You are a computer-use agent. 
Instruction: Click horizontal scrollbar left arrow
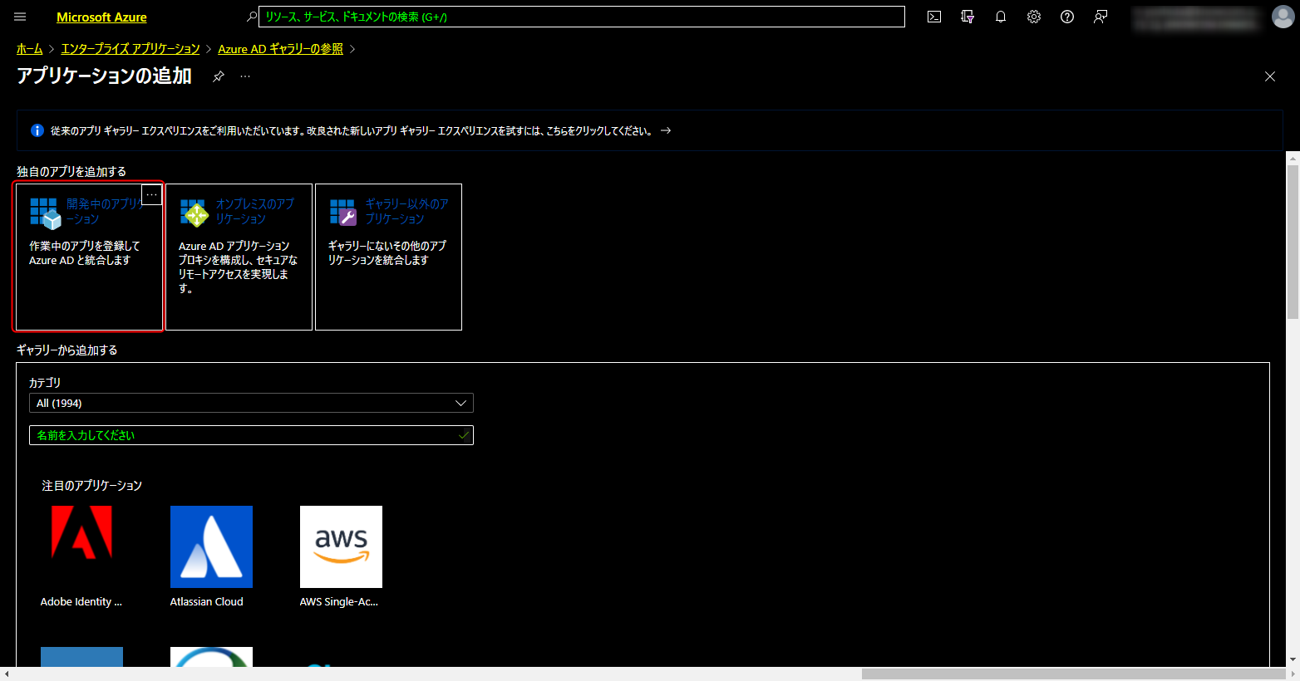click(x=7, y=674)
